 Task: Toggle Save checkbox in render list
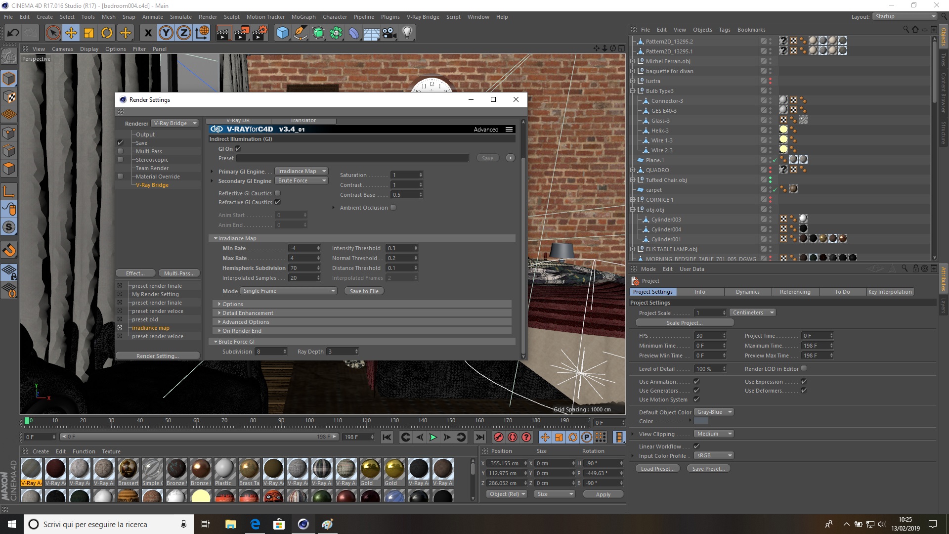tap(120, 143)
